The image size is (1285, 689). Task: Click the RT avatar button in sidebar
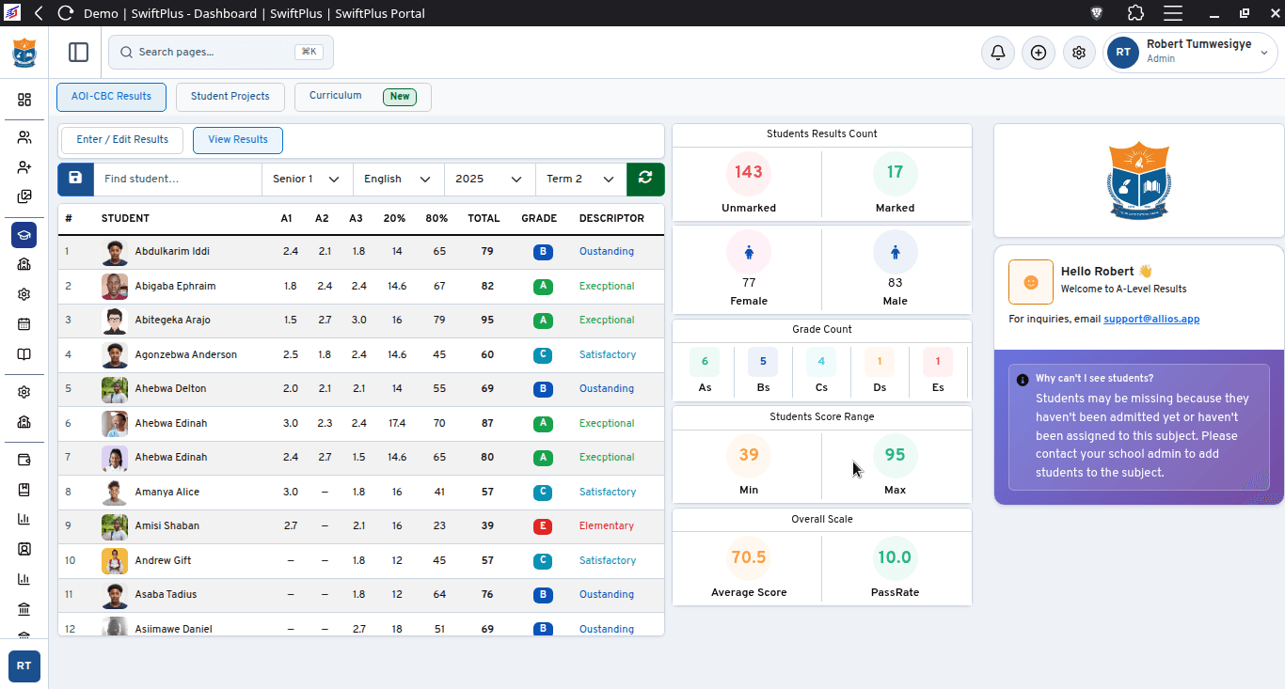(x=24, y=666)
